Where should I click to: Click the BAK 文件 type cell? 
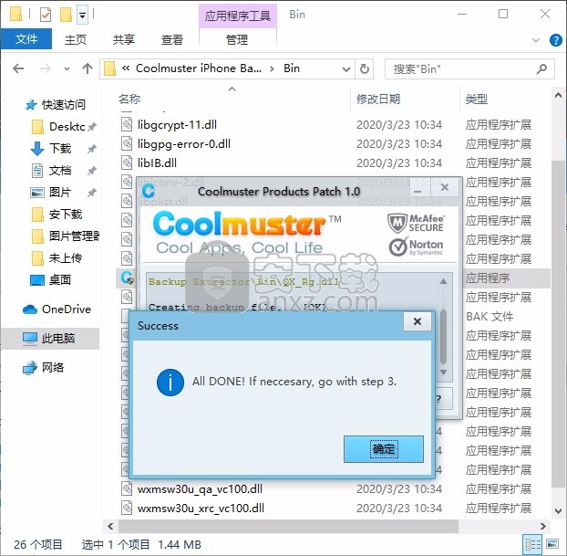click(490, 316)
